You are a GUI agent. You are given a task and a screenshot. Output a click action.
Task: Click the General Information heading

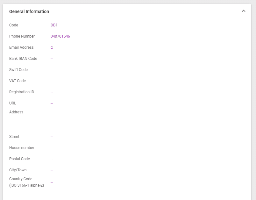[x=29, y=11]
